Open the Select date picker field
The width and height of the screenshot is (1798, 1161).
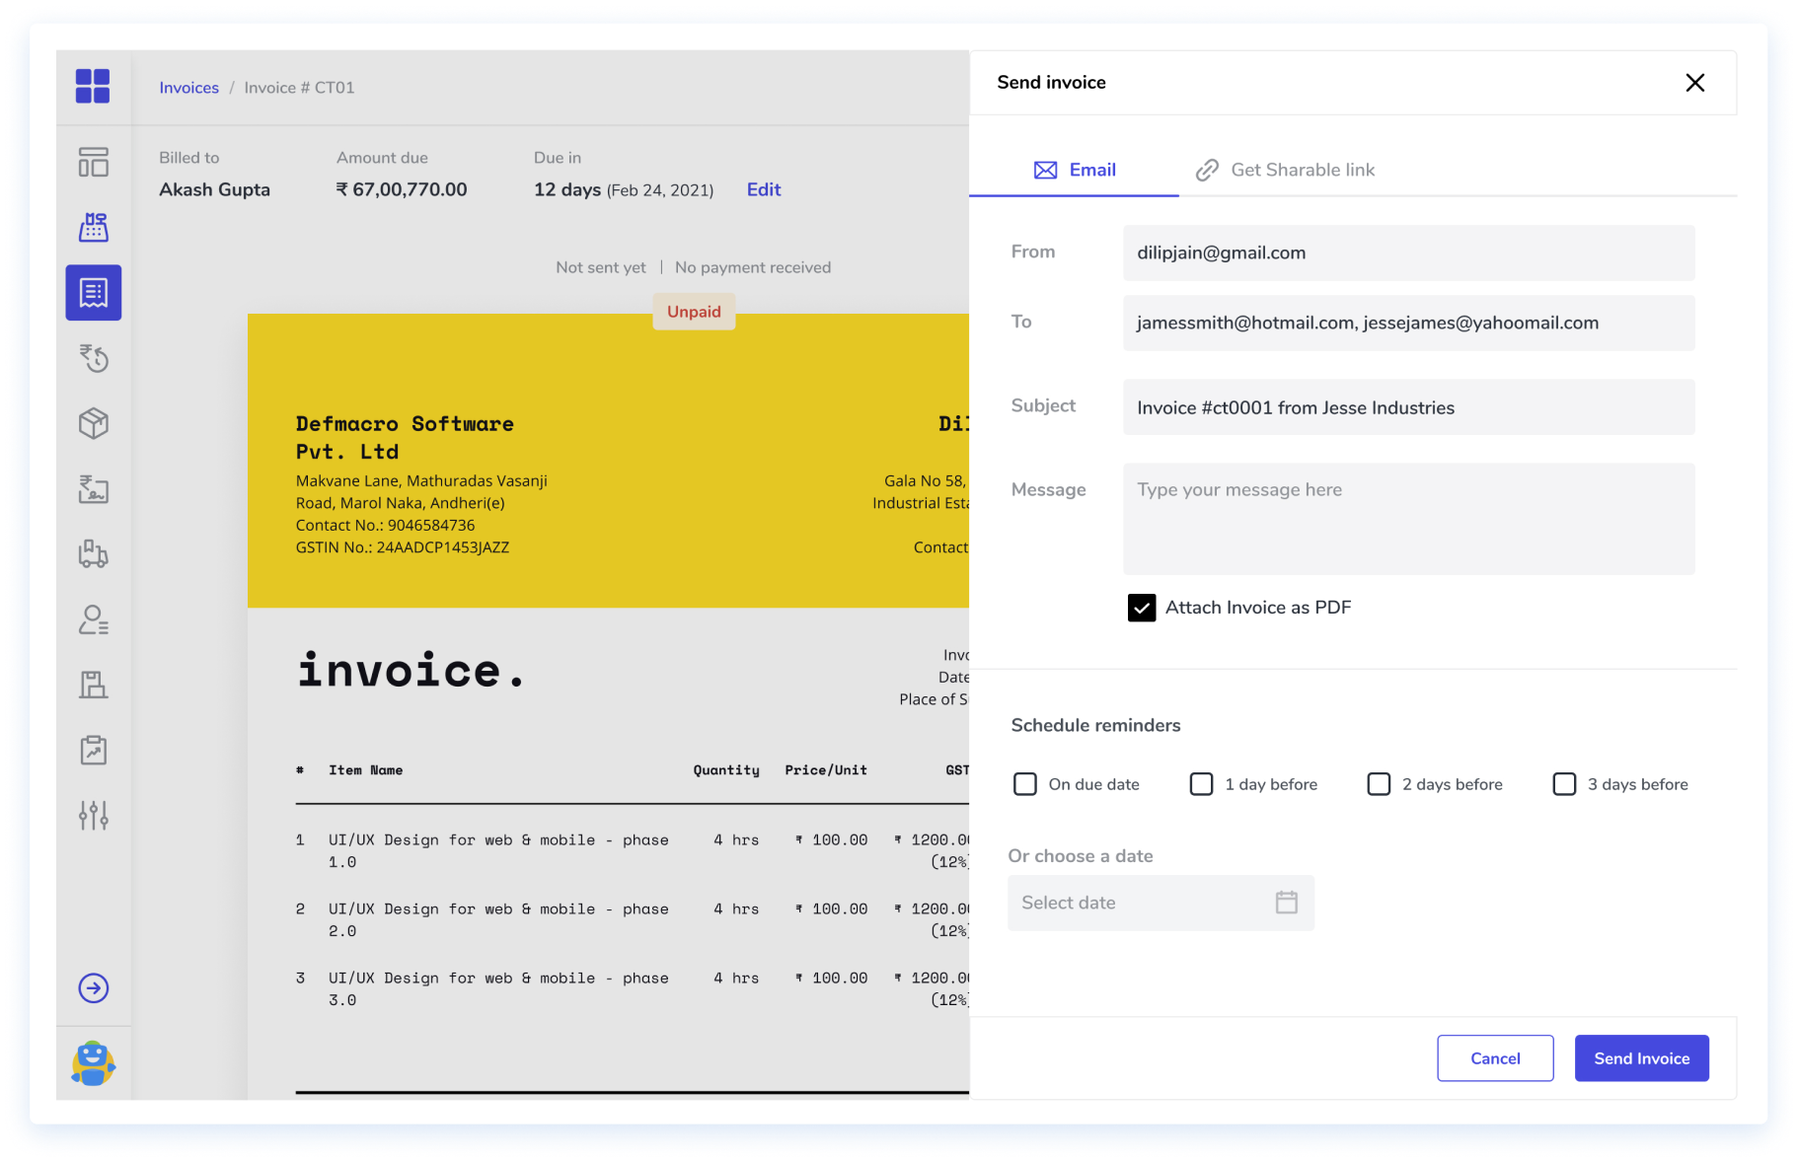click(x=1161, y=903)
